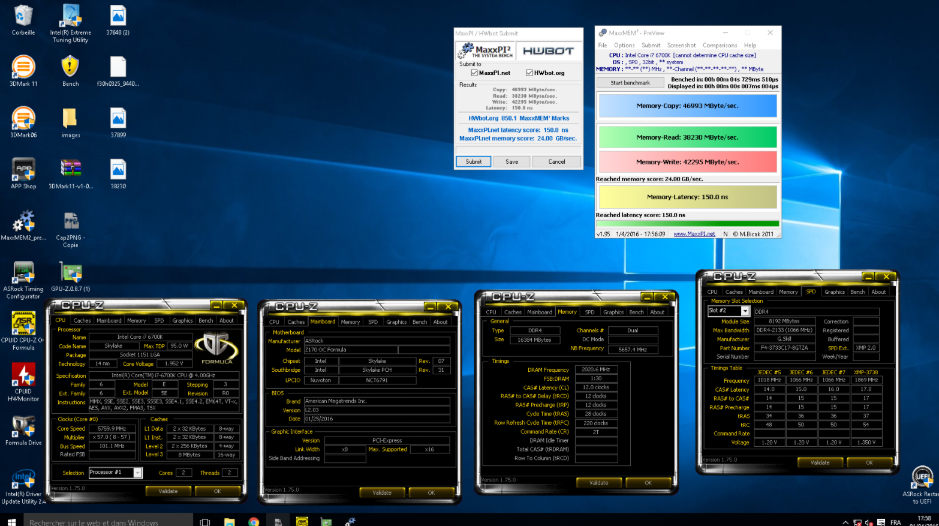Image resolution: width=939 pixels, height=526 pixels.
Task: Open the Help menu in MaxxMEM
Action: 750,45
